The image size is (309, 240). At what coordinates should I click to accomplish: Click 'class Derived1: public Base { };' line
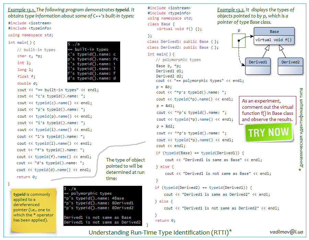pyautogui.click(x=183, y=41)
